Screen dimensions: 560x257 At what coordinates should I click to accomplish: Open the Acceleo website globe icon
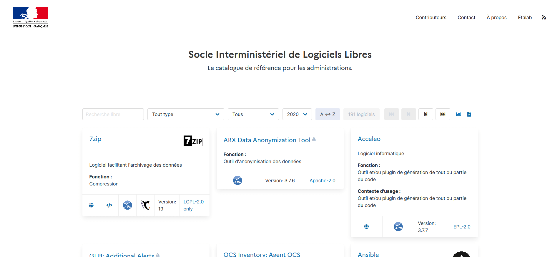click(x=366, y=227)
